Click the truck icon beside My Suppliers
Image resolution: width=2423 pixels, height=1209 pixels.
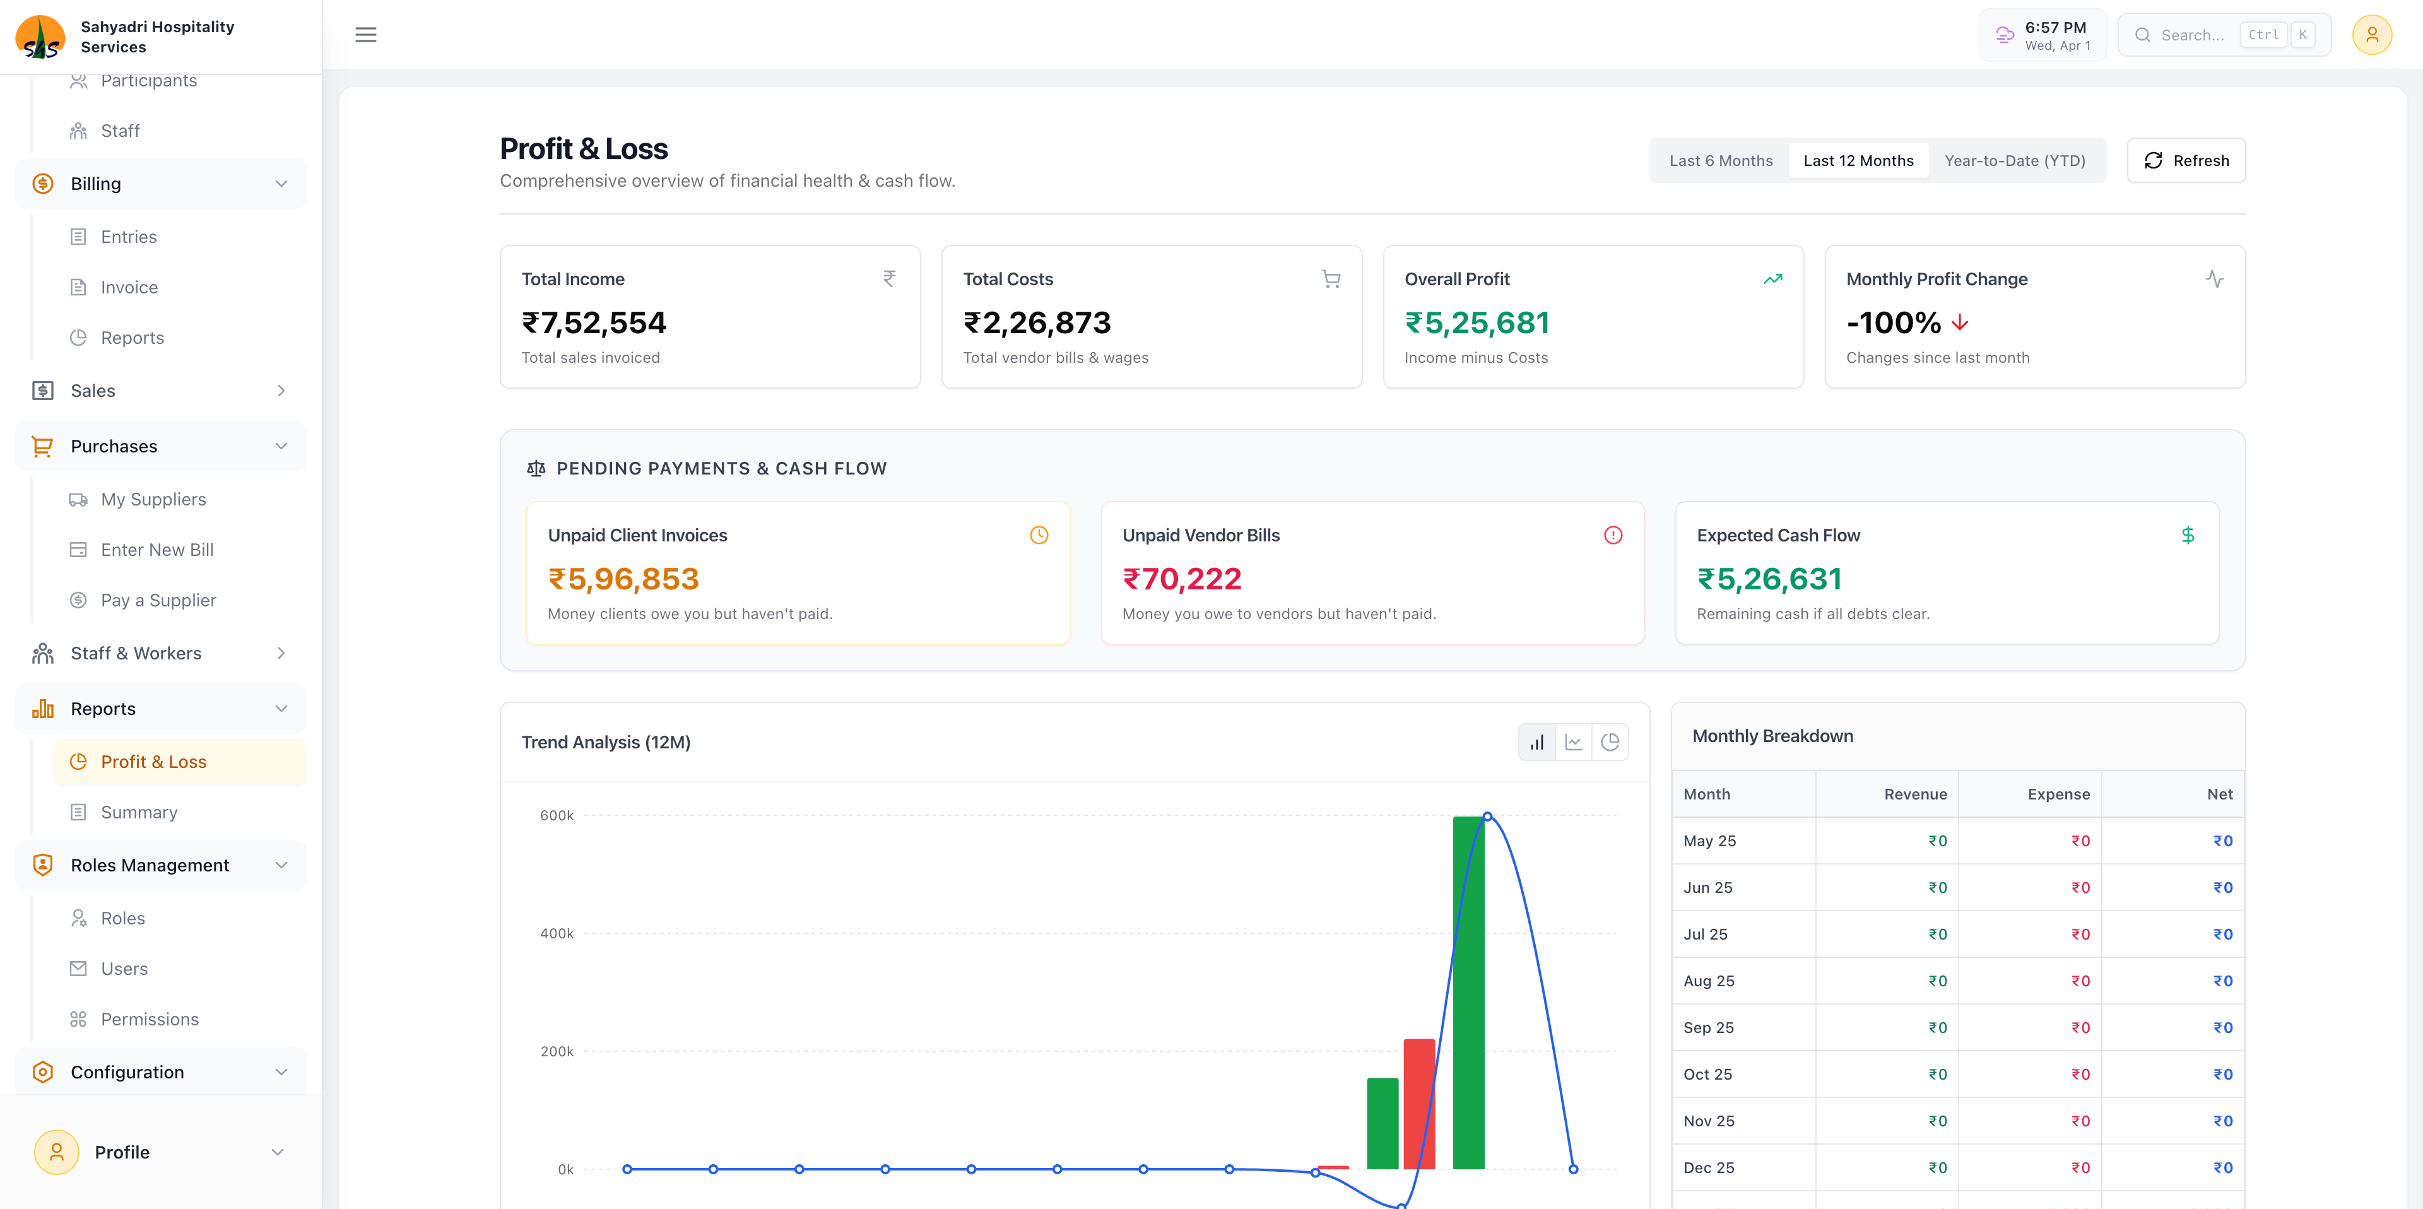click(x=78, y=500)
